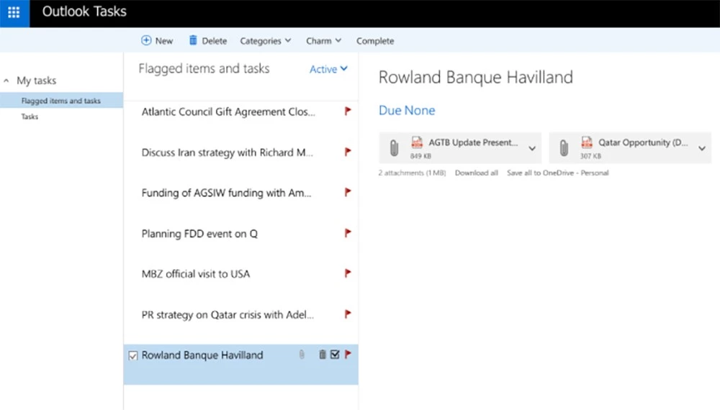Image resolution: width=720 pixels, height=410 pixels.
Task: Select Tasks folder in the sidebar
Action: tap(30, 117)
